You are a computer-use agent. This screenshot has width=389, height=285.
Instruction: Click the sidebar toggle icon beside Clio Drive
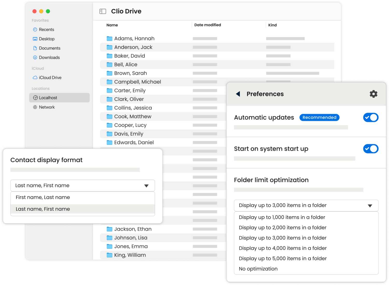point(103,11)
